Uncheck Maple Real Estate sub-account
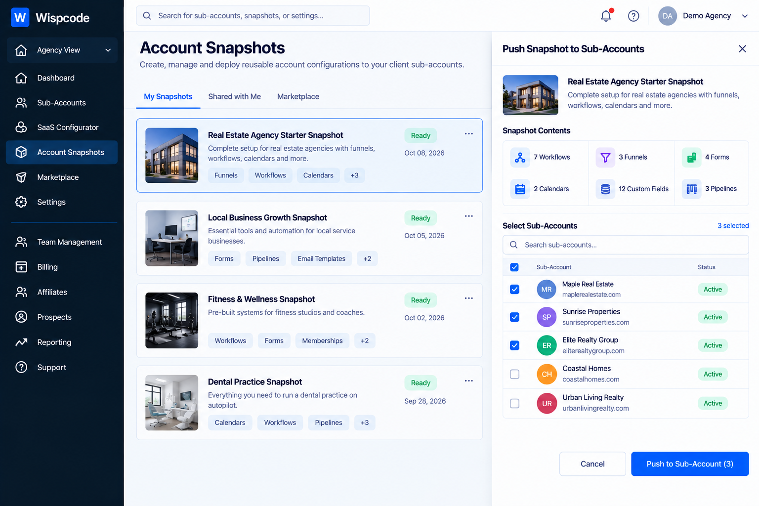 click(x=514, y=290)
